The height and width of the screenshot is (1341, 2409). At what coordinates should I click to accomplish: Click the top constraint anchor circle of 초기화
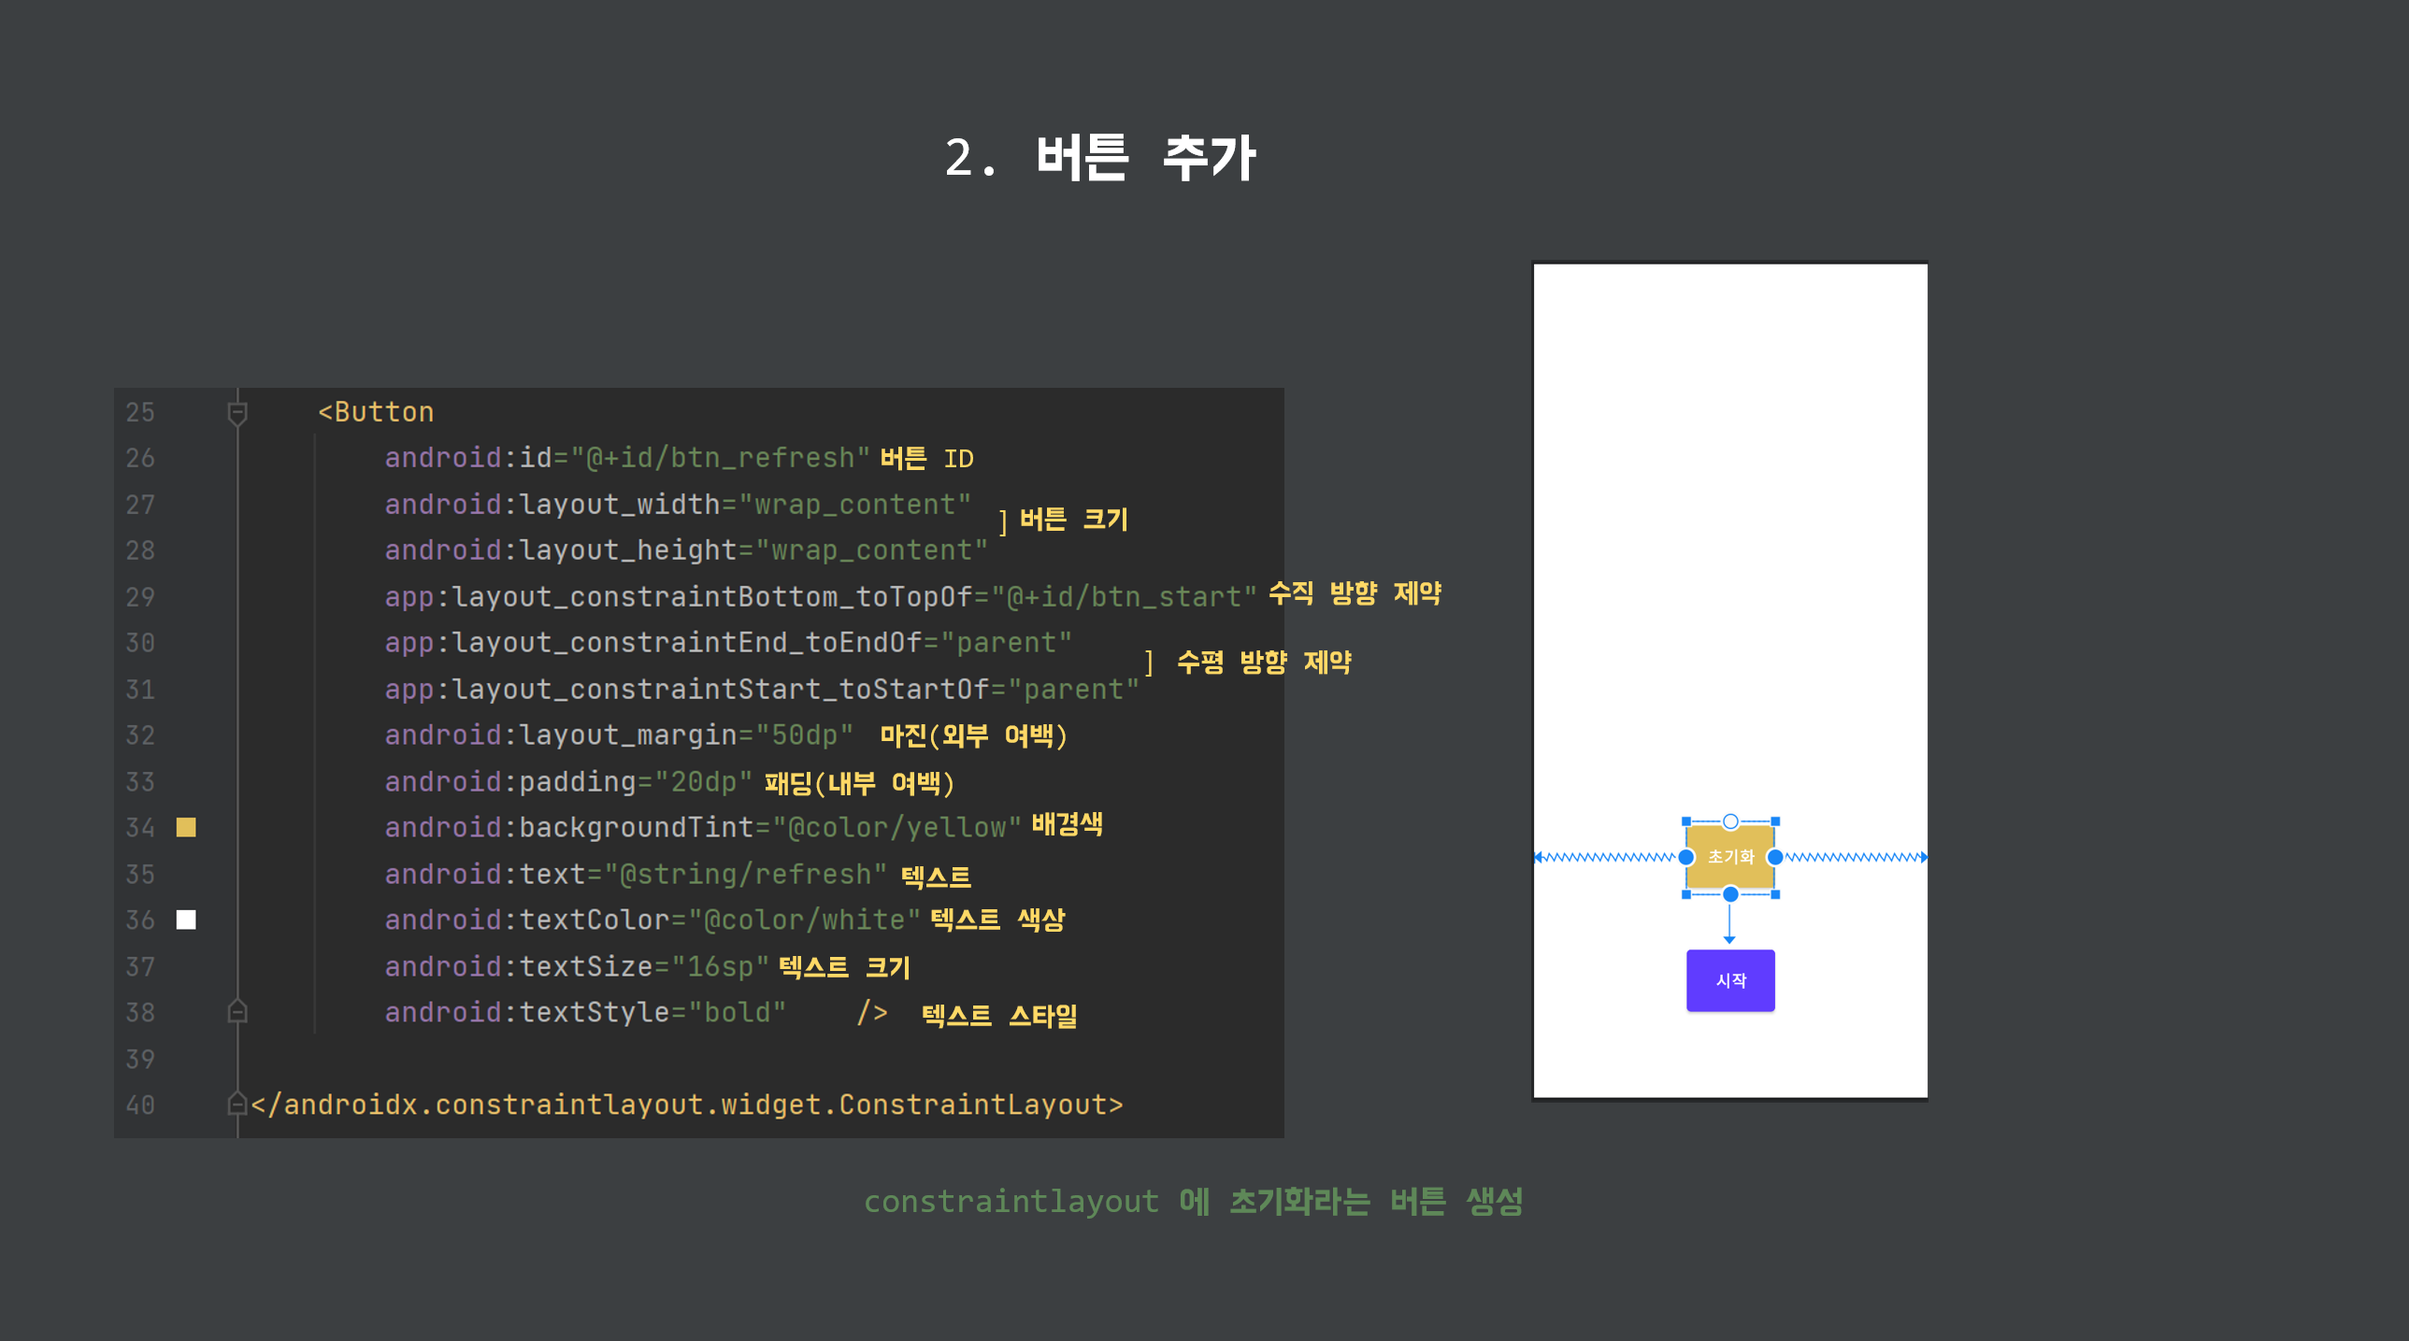pos(1730,822)
